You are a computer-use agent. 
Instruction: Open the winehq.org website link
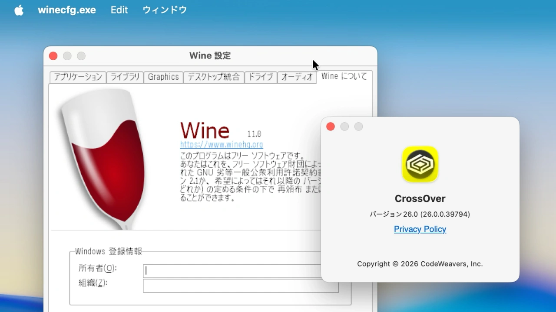click(222, 145)
